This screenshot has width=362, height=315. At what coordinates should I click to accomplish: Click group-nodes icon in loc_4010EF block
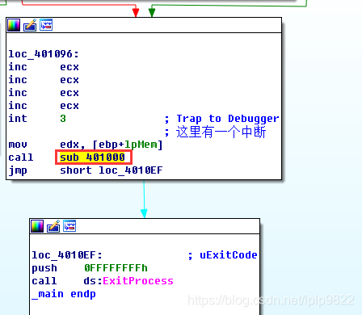(69, 226)
